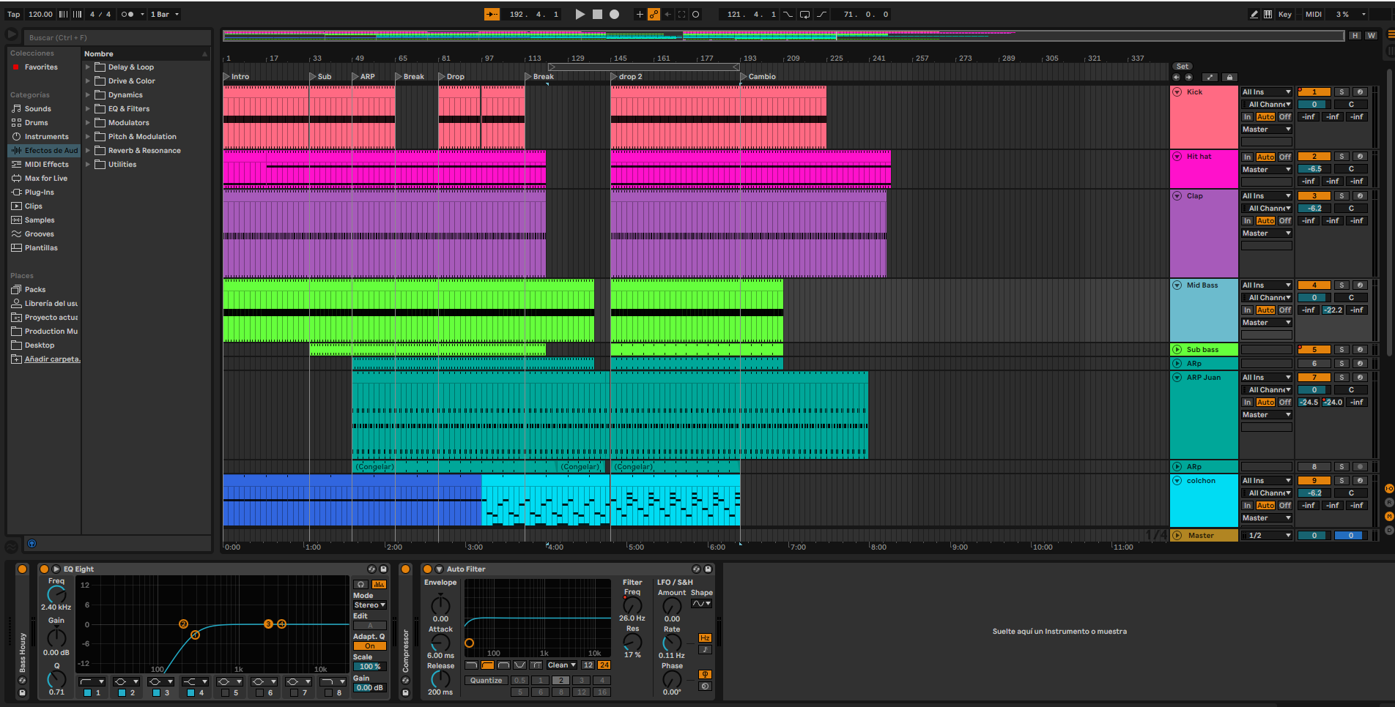The height and width of the screenshot is (707, 1395).
Task: Click the Arrangement Record button
Action: (614, 14)
